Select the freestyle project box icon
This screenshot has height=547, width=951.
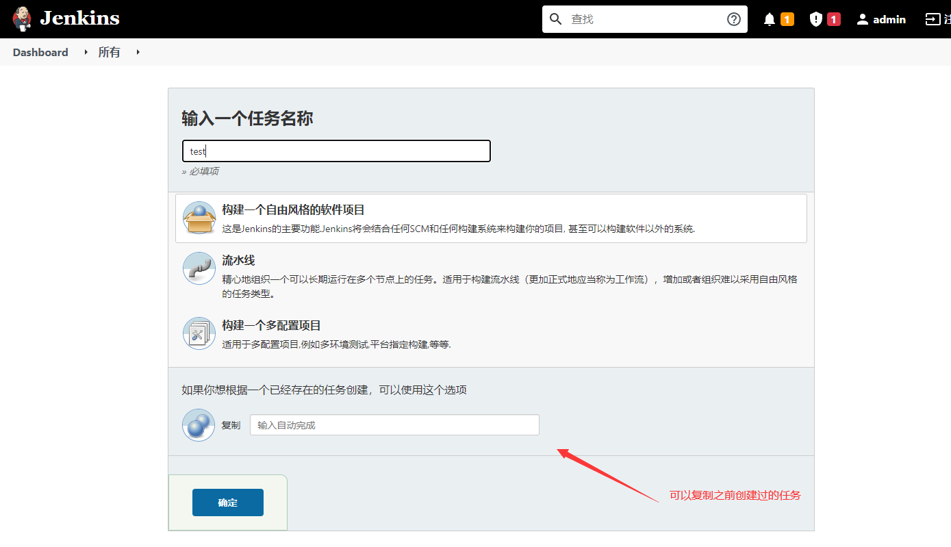tap(199, 218)
